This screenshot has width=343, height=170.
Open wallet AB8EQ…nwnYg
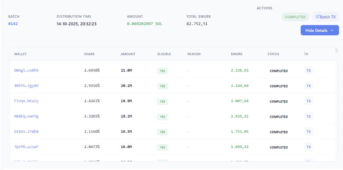click(x=26, y=116)
